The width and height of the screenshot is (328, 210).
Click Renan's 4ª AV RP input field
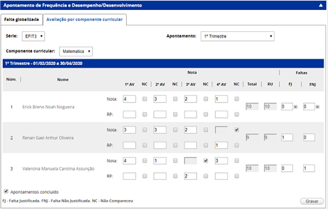tap(222, 145)
